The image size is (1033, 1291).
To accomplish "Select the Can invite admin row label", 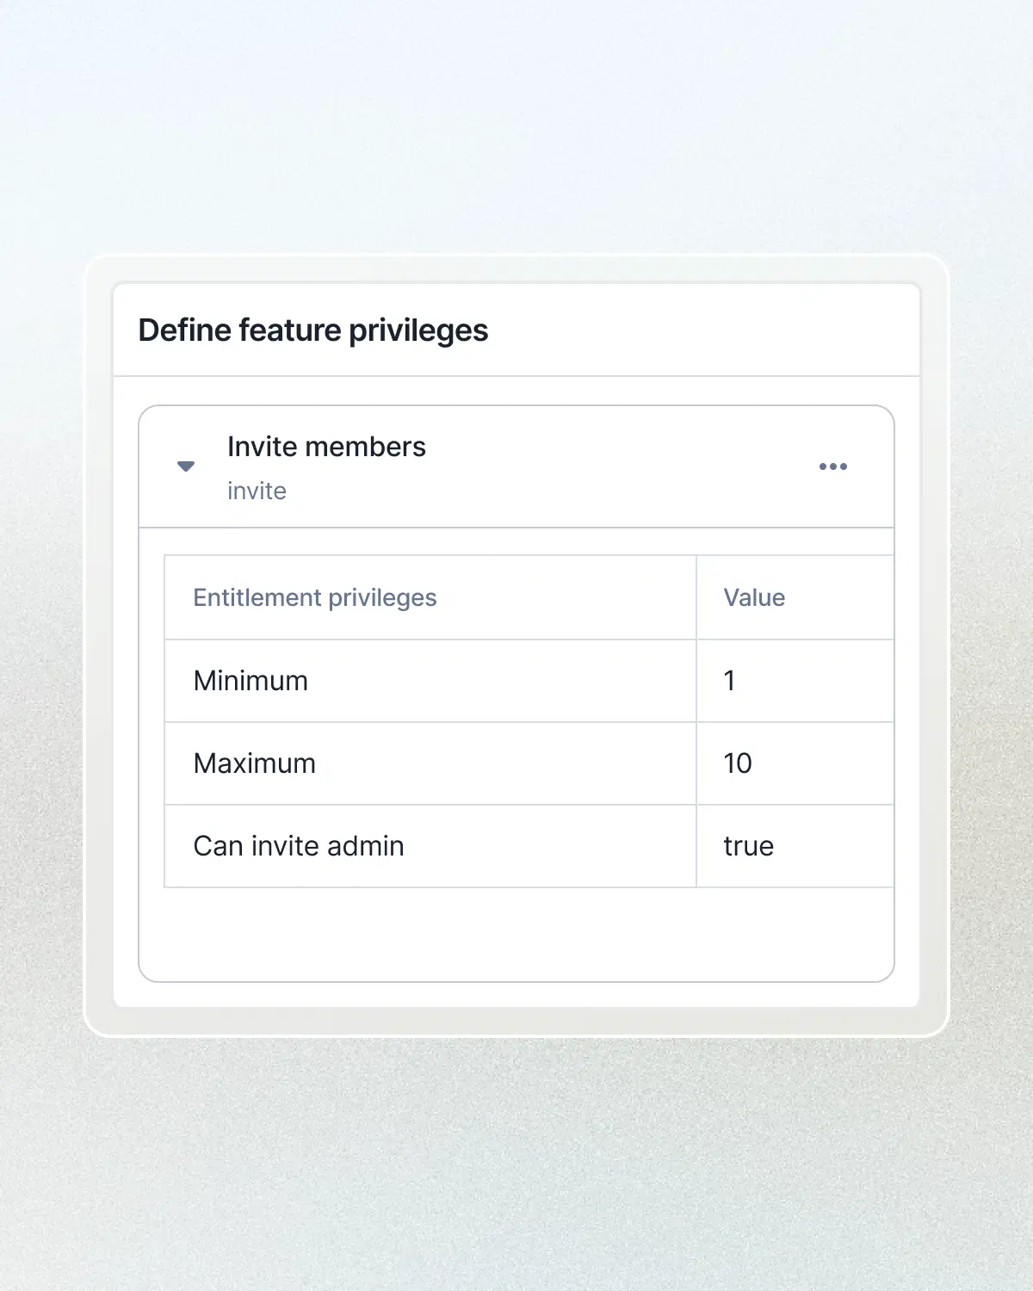I will coord(299,846).
